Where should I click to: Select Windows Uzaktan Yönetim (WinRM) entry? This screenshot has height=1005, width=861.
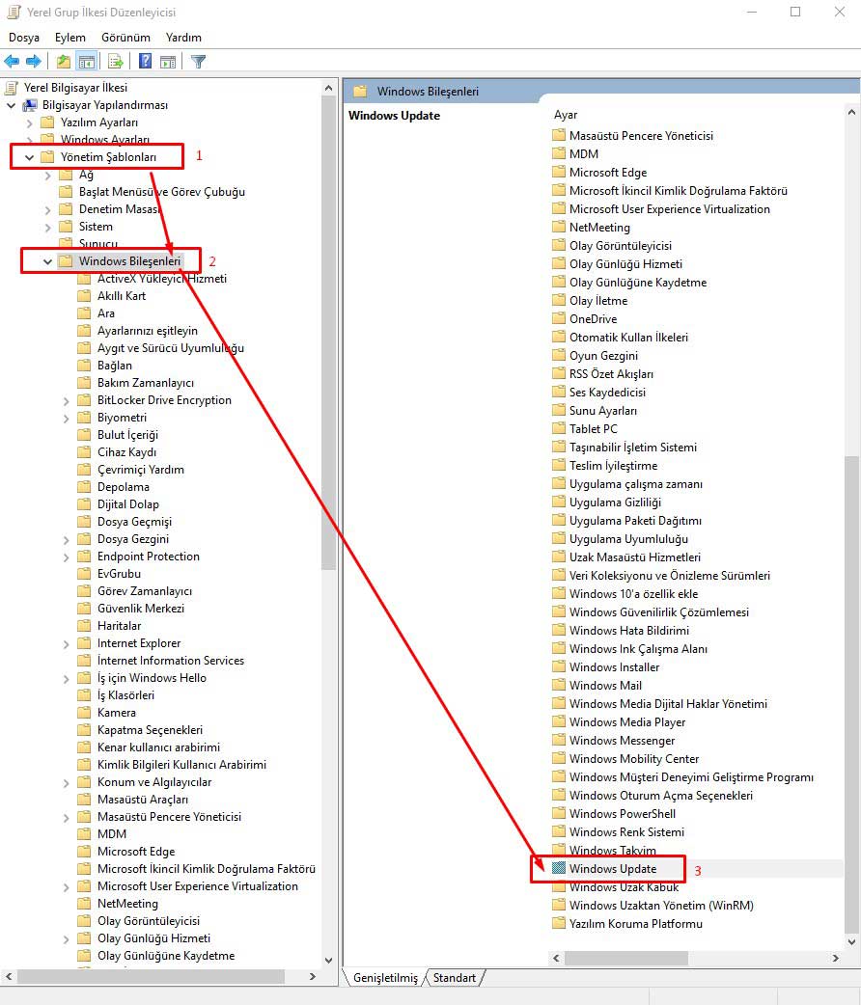[661, 905]
